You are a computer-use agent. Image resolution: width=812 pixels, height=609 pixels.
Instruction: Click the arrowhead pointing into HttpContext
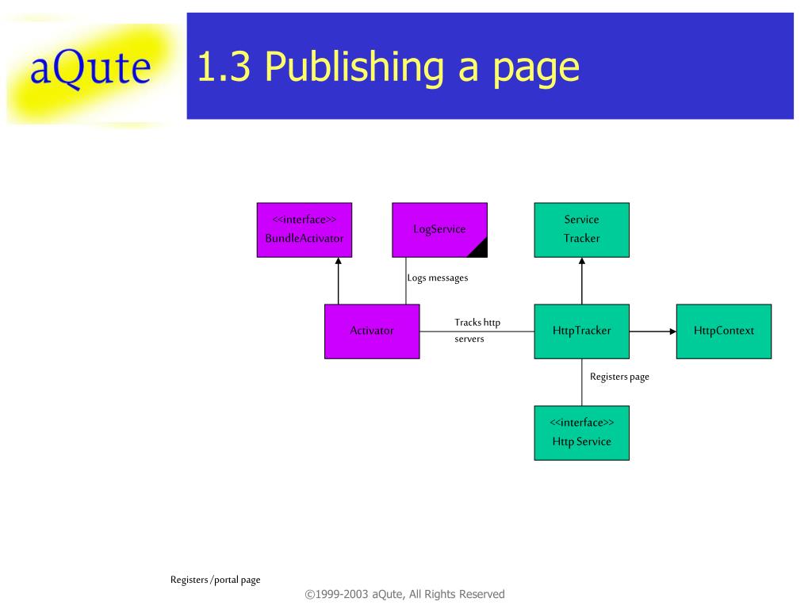[672, 331]
